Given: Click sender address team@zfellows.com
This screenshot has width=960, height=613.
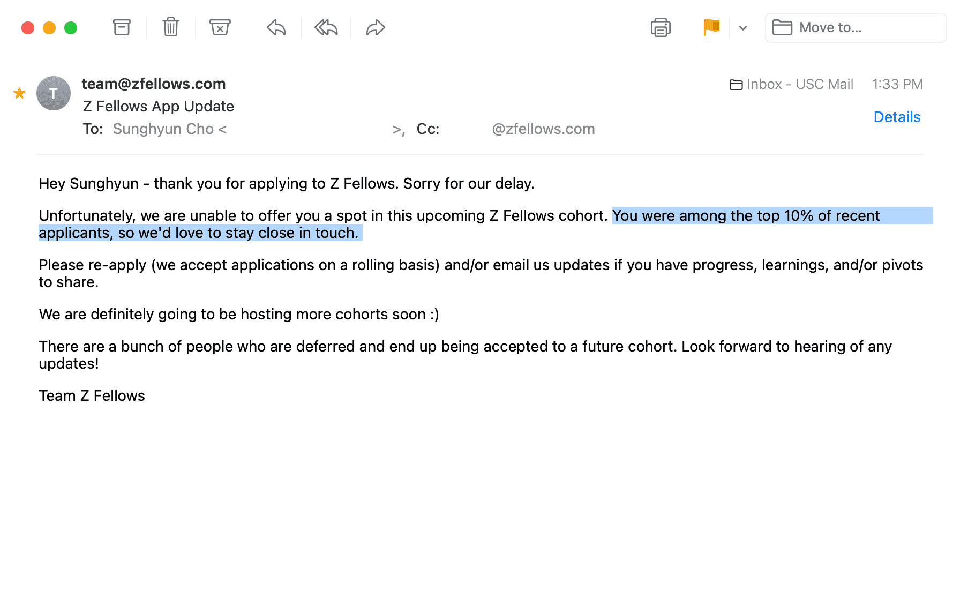Looking at the screenshot, I should pos(154,84).
